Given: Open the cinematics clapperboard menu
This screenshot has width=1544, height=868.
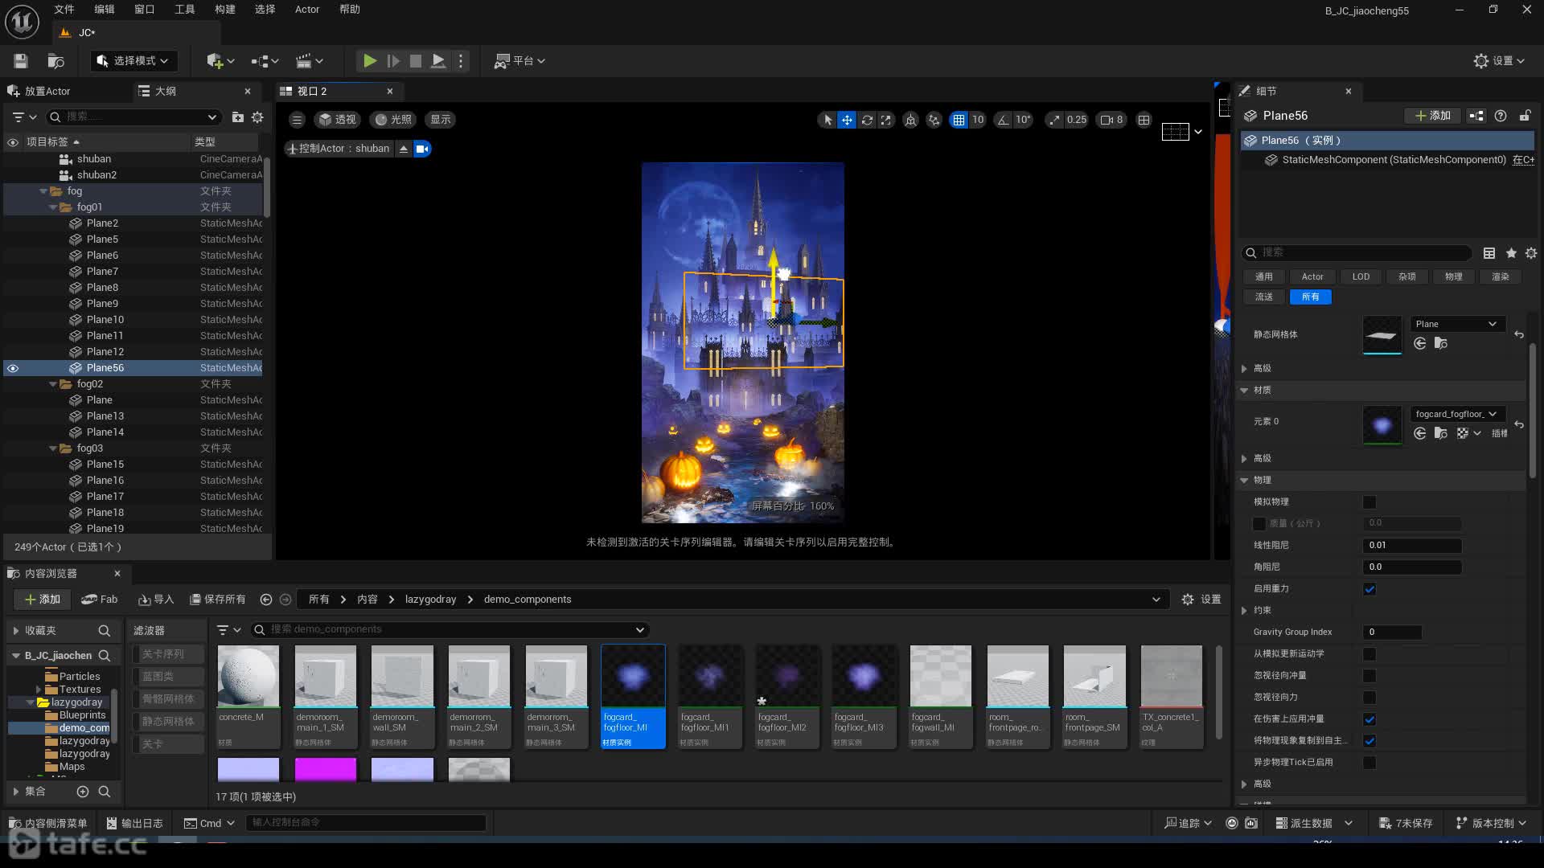Looking at the screenshot, I should (x=310, y=60).
